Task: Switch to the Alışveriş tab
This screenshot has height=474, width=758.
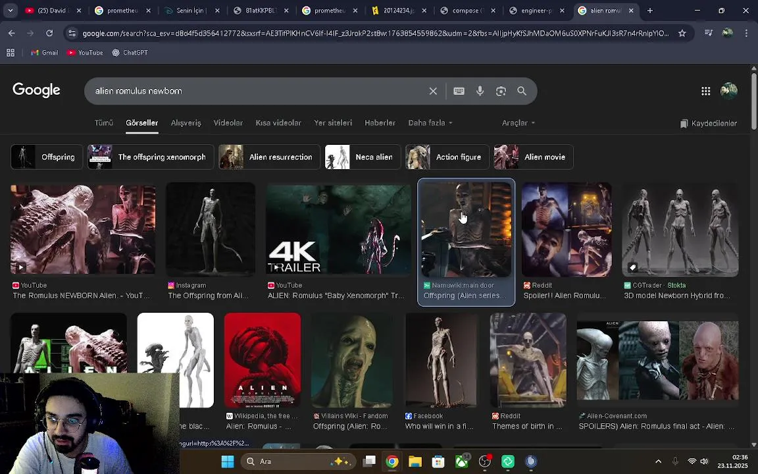Action: pos(186,123)
